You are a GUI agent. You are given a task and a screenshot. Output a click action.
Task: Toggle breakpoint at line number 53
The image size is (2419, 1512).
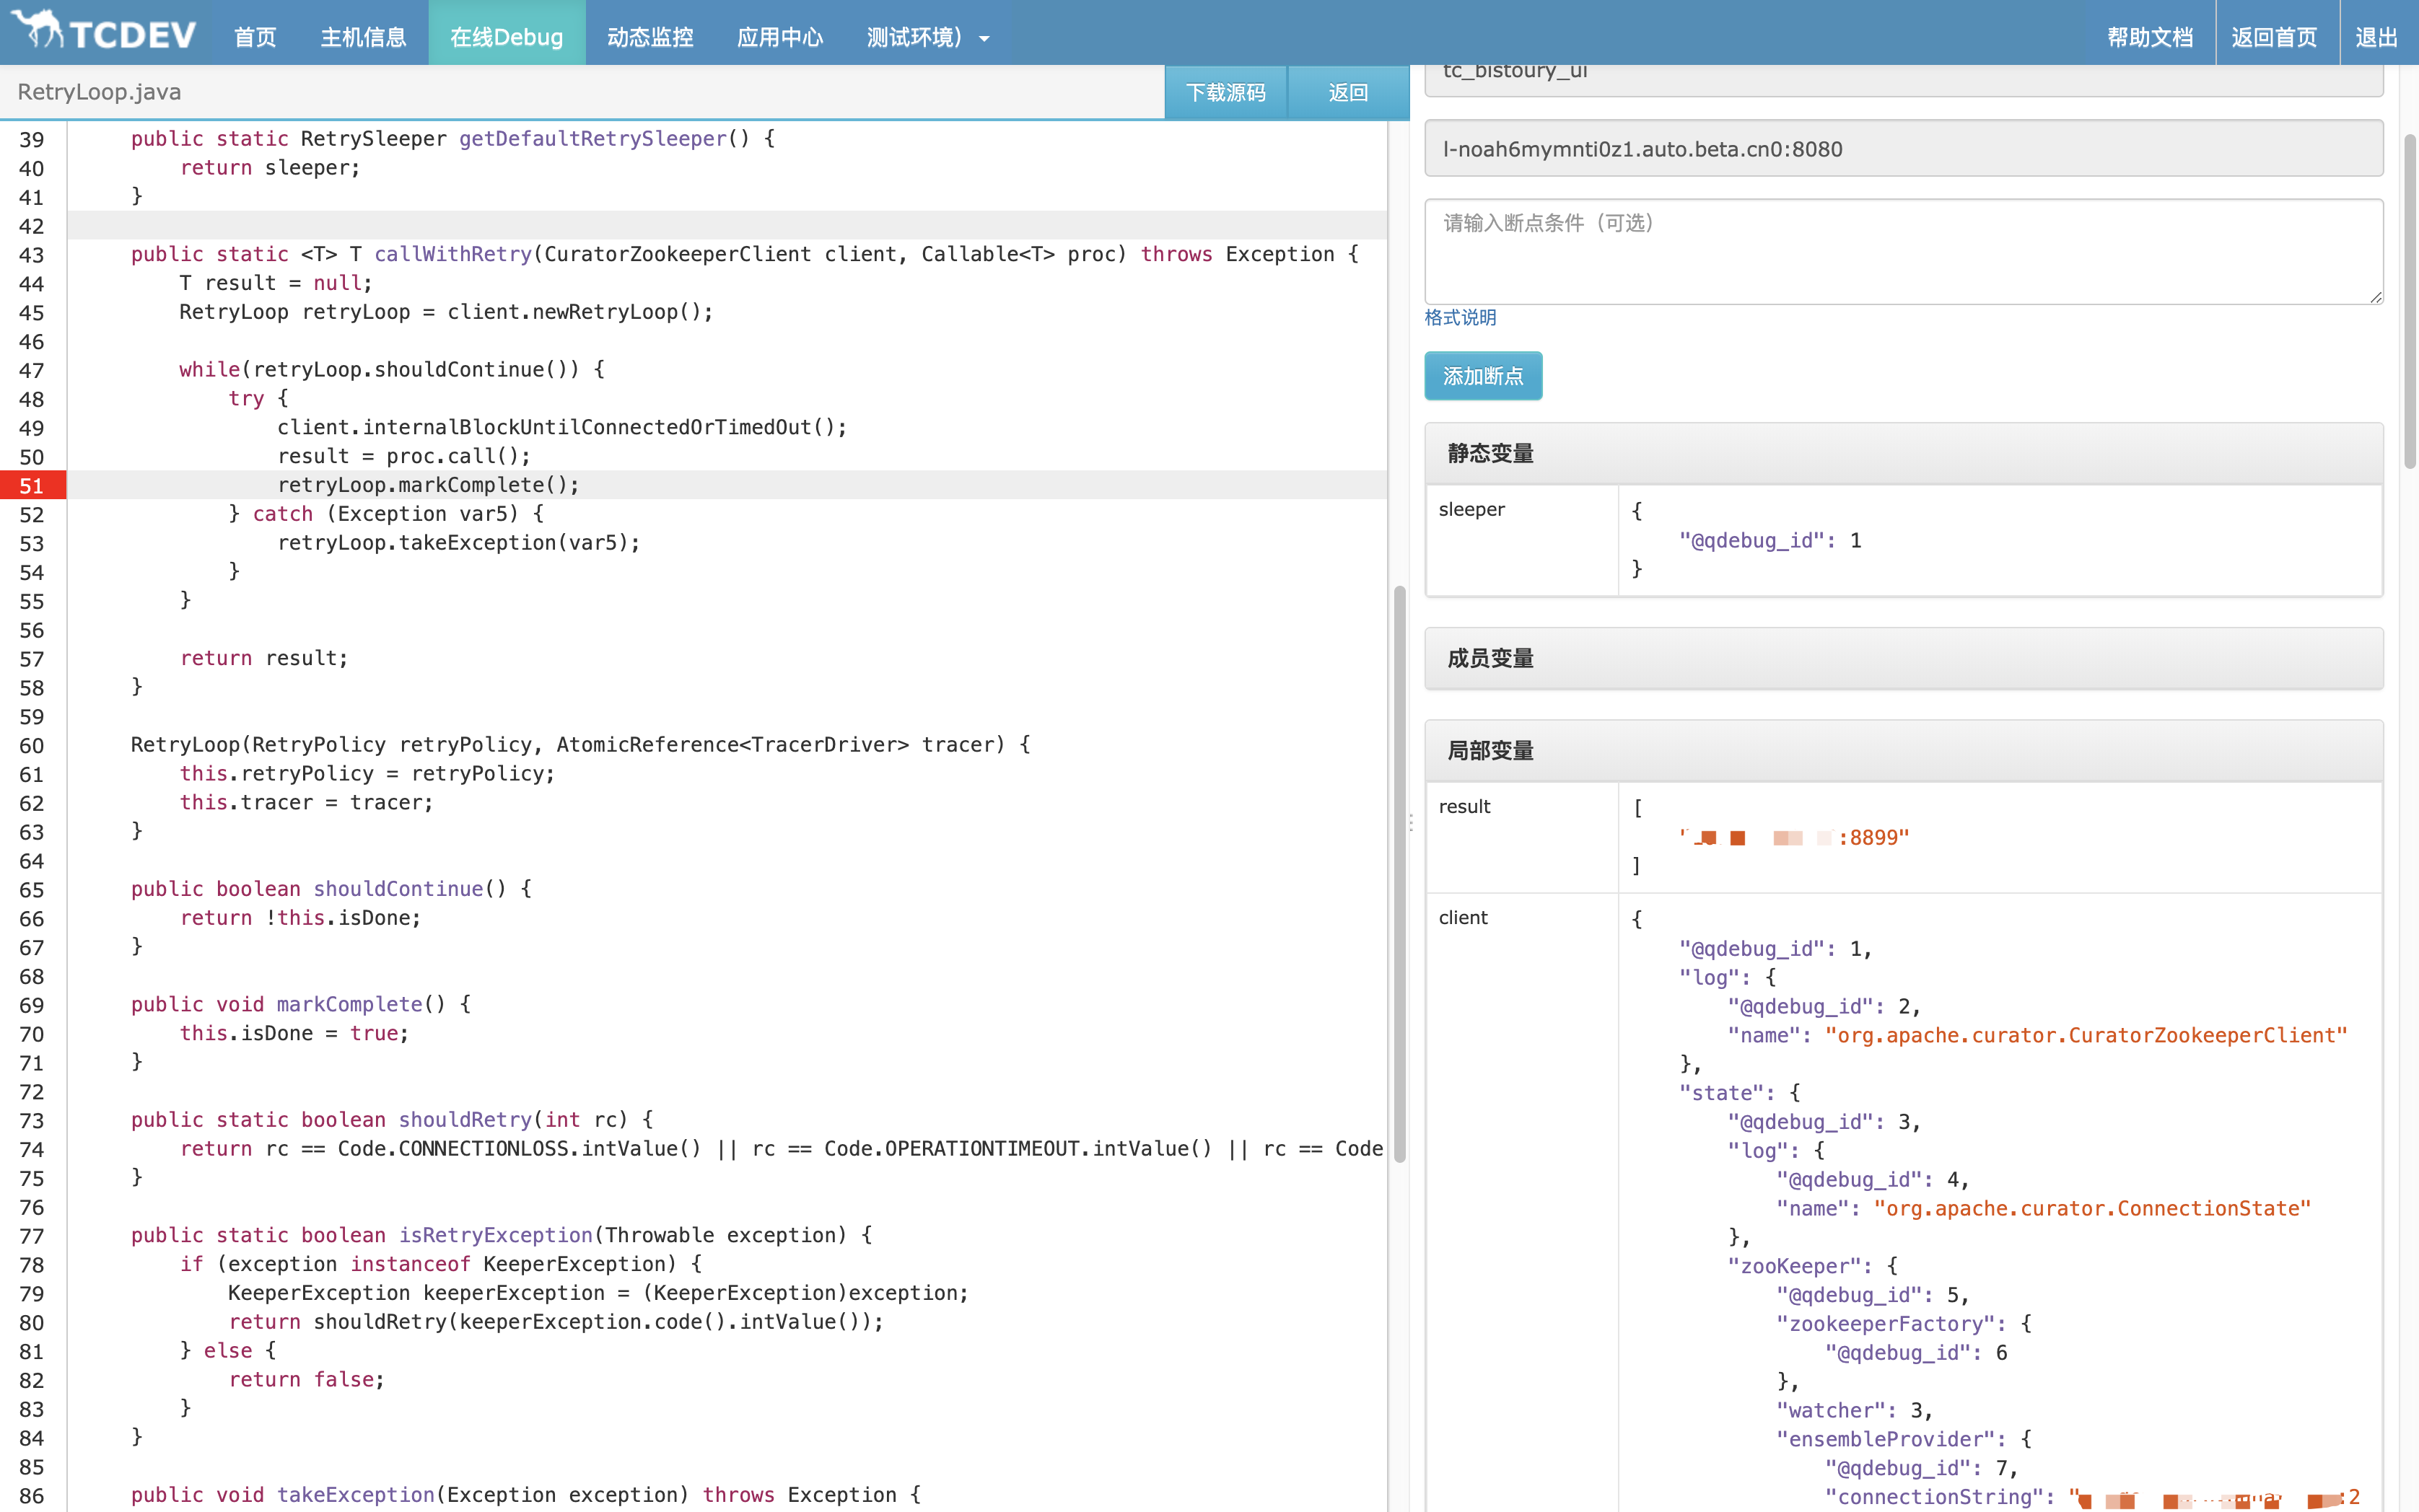32,544
